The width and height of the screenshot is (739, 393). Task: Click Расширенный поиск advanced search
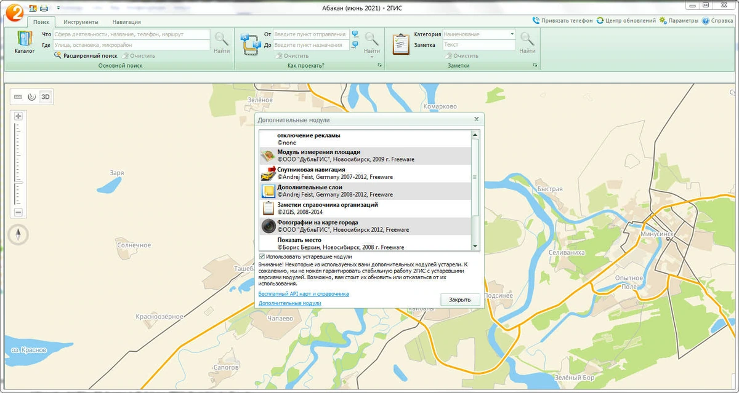86,55
